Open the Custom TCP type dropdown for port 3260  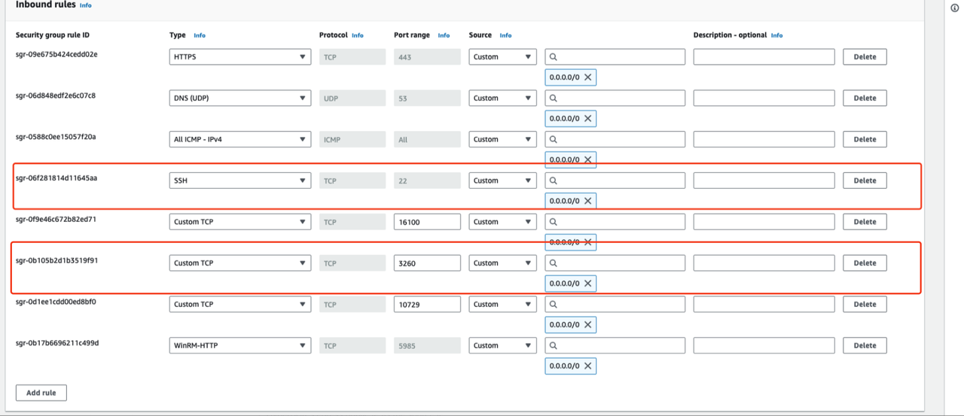pyautogui.click(x=240, y=263)
